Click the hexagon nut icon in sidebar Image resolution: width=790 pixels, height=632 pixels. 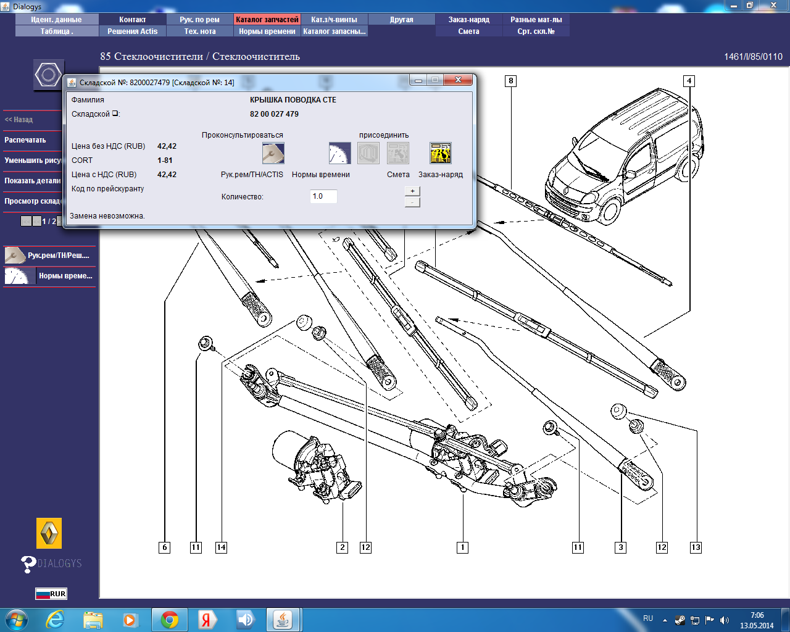click(x=48, y=75)
